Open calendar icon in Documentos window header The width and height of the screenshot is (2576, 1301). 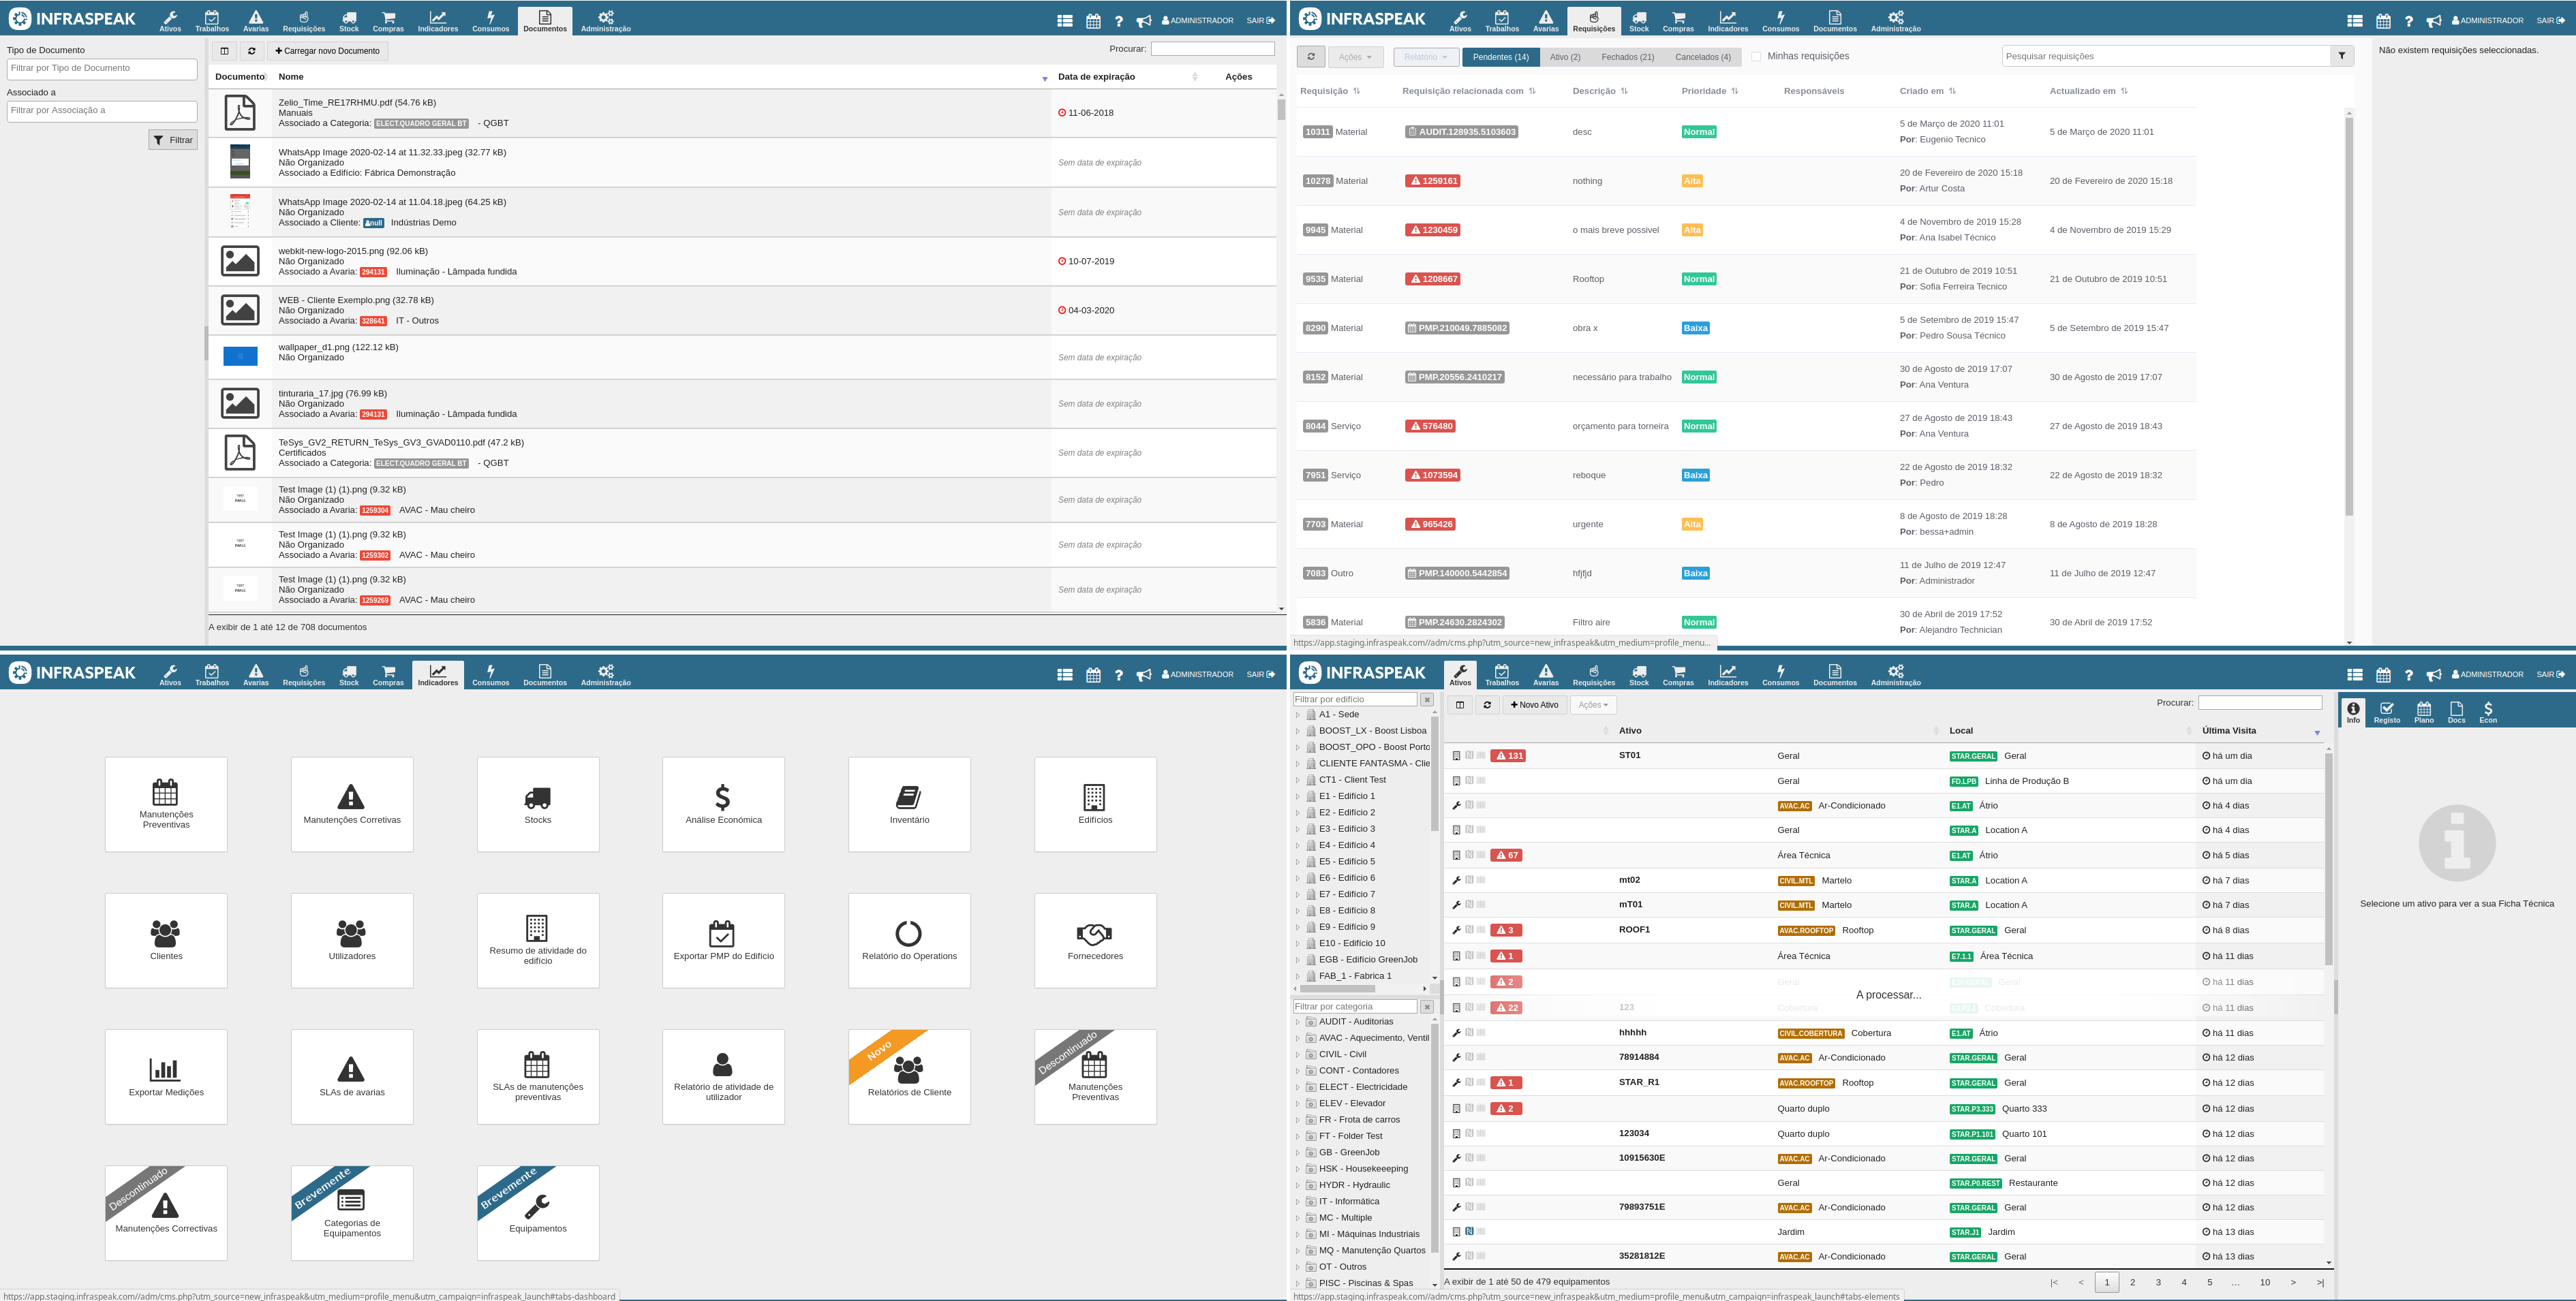coord(1093,21)
